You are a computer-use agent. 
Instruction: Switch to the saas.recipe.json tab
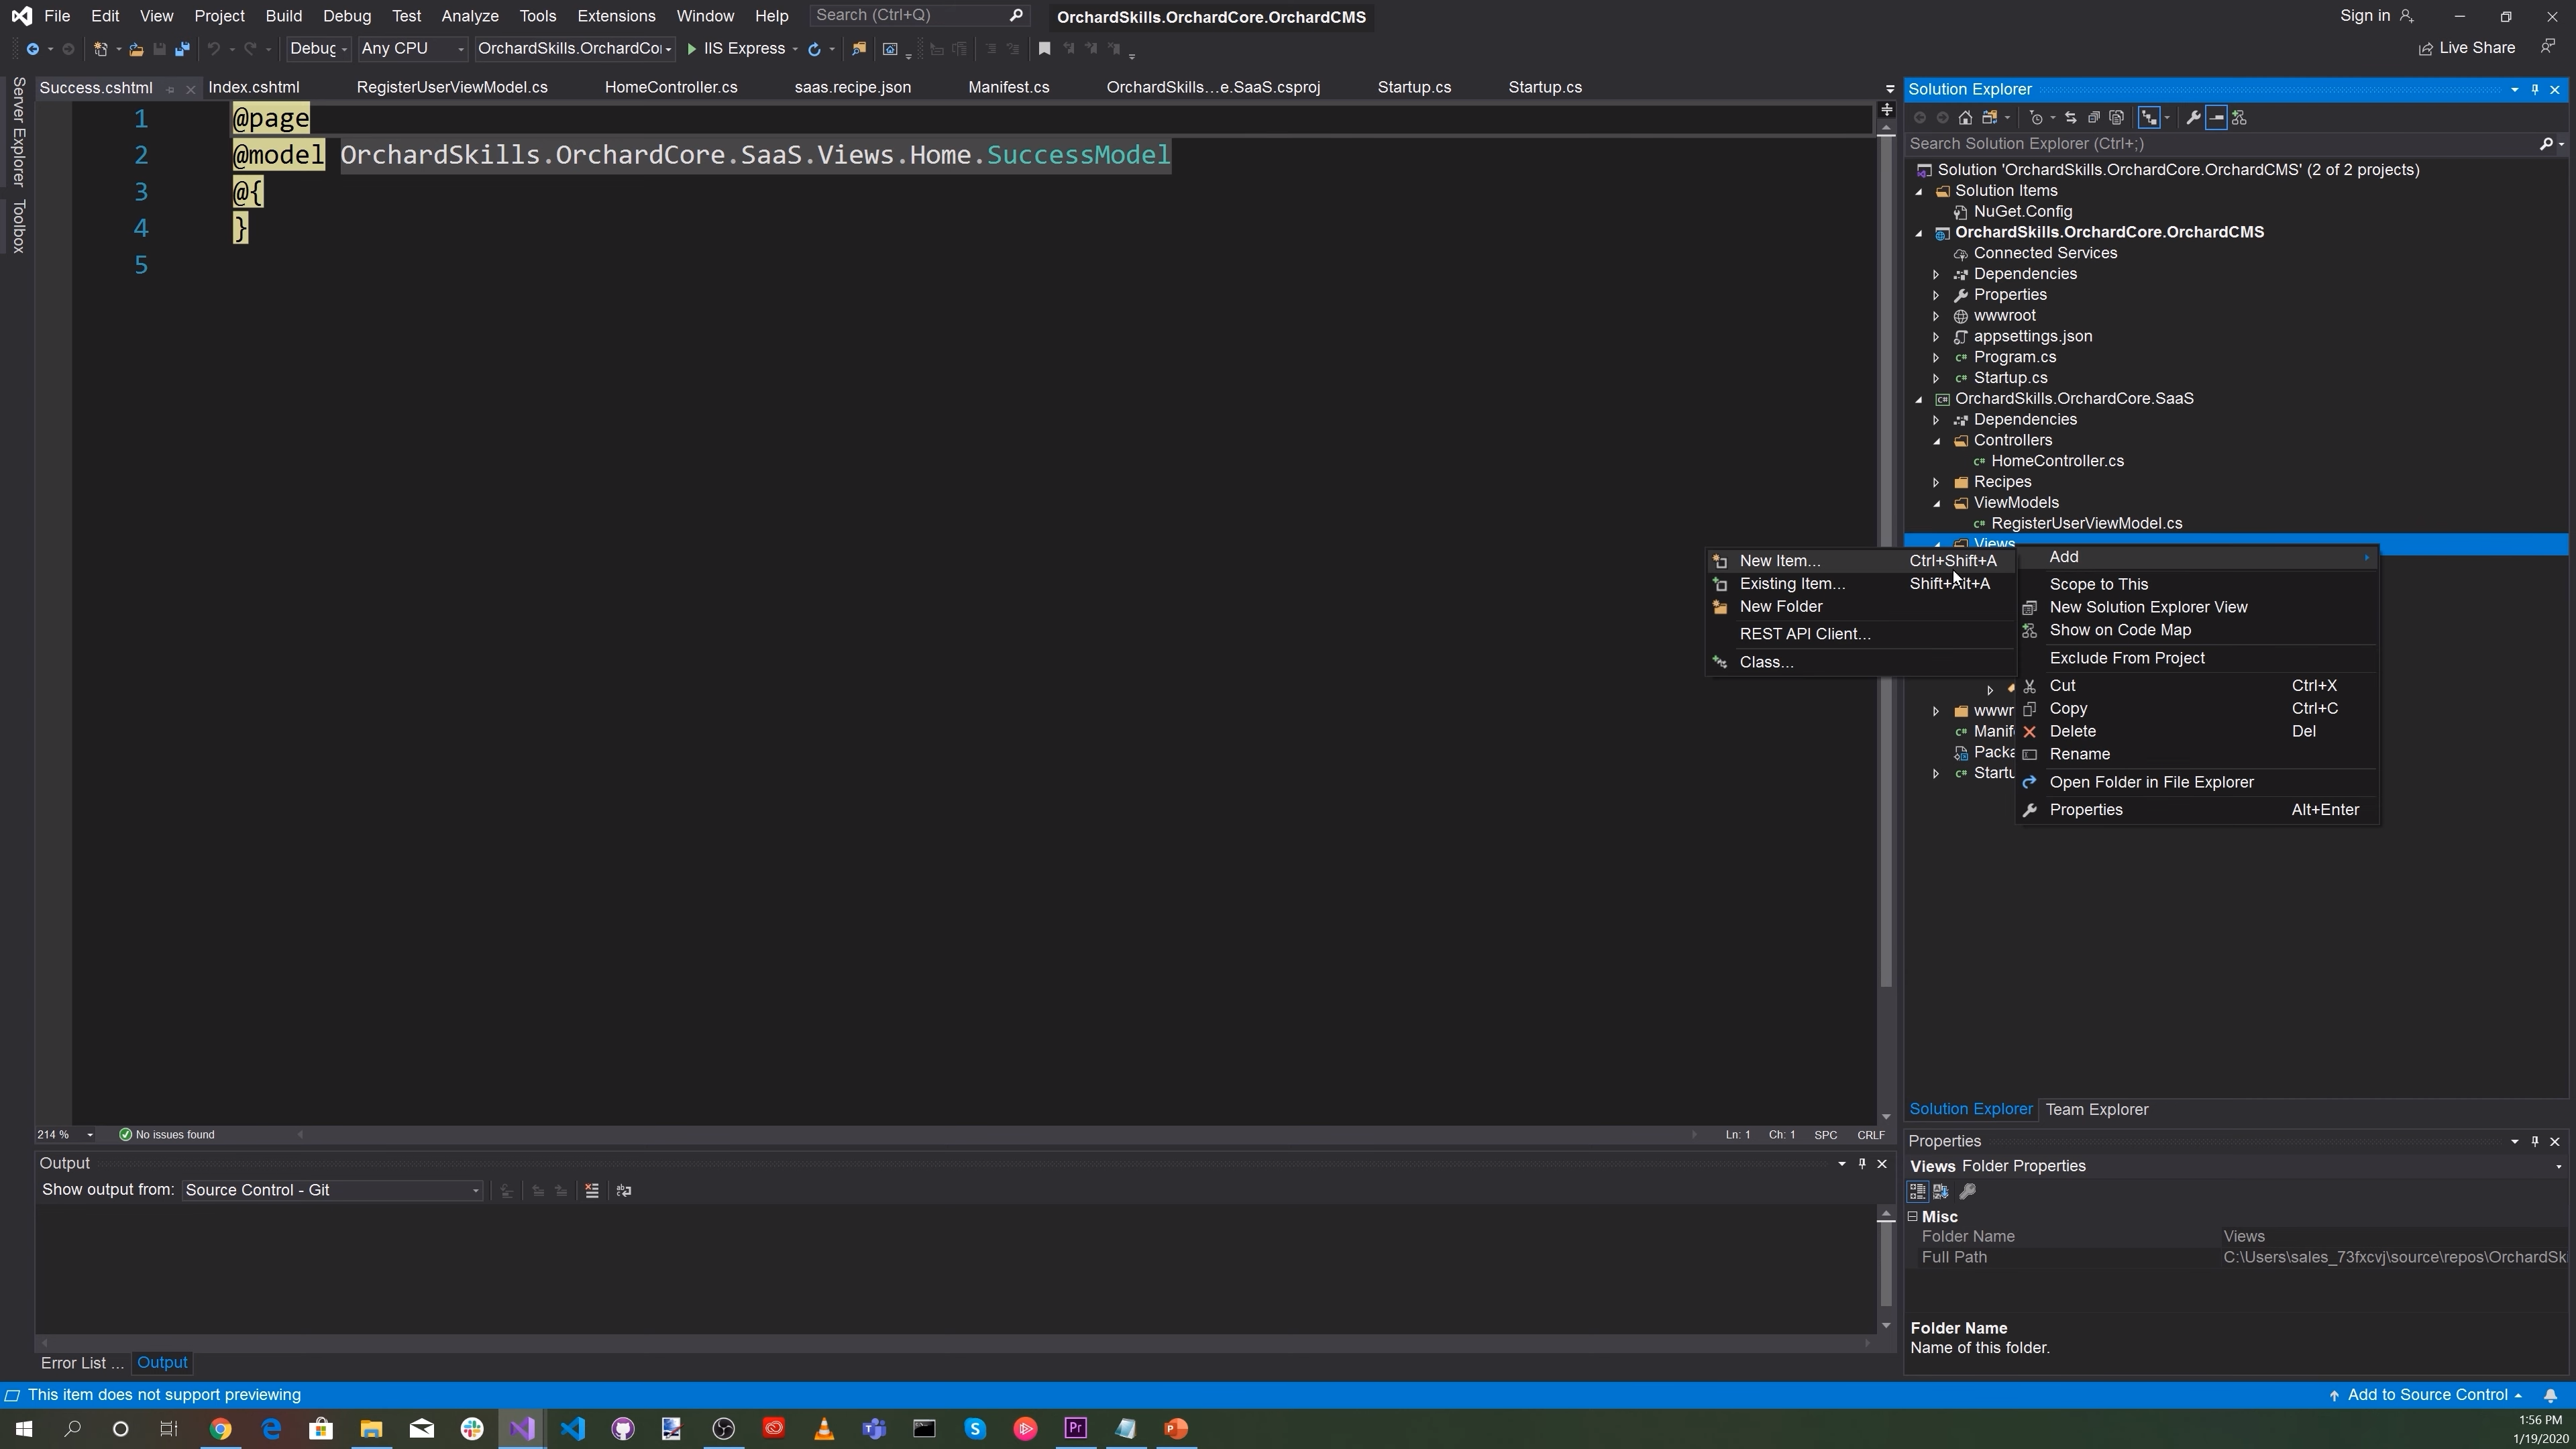click(852, 88)
